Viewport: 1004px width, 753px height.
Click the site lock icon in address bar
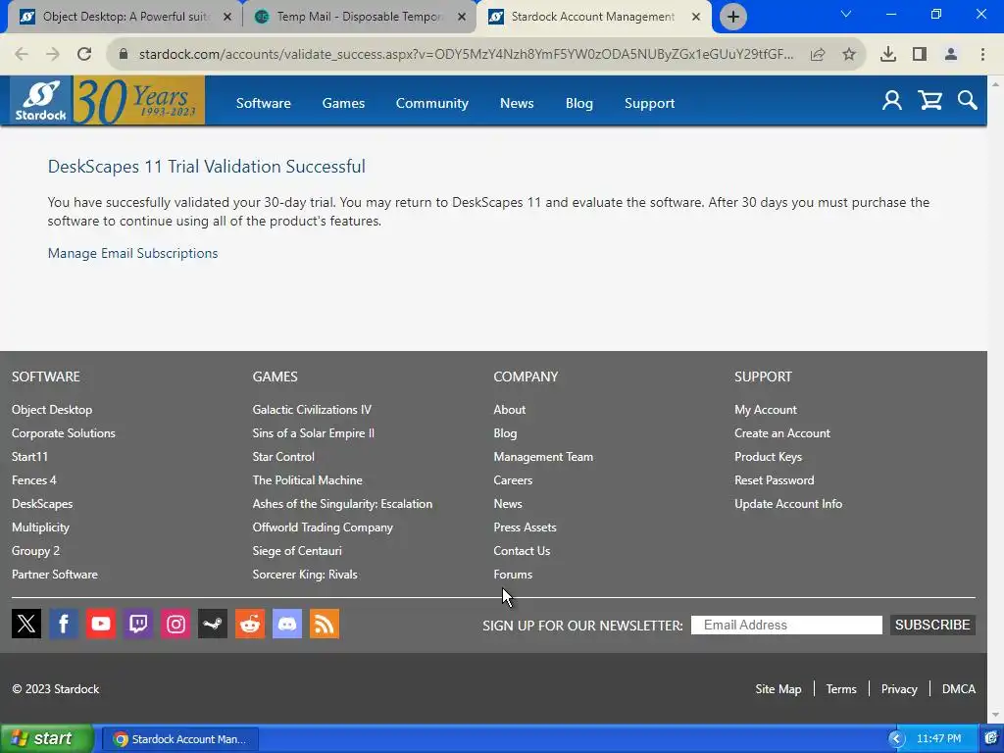coord(124,55)
